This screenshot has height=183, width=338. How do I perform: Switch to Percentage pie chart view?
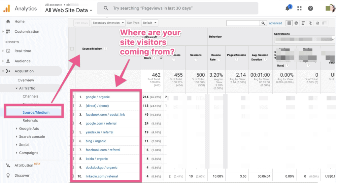coord(296,23)
